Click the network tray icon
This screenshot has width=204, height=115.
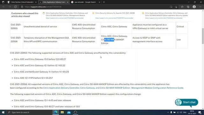(x=178, y=112)
